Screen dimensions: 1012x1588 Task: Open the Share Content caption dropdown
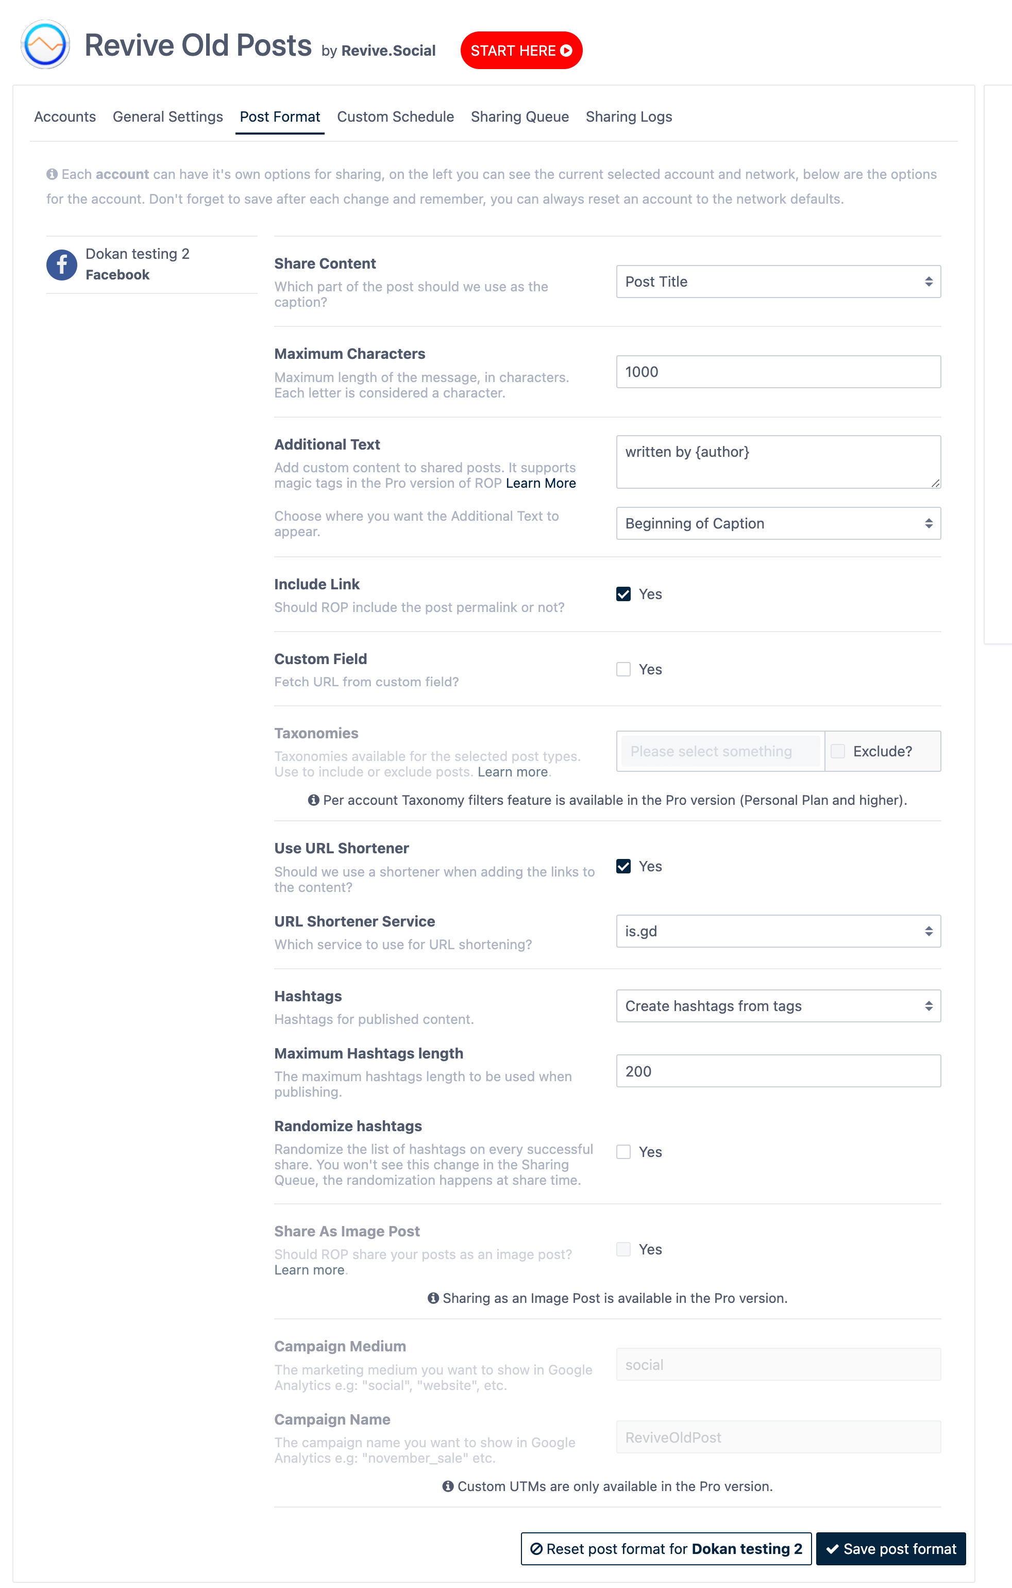click(777, 282)
